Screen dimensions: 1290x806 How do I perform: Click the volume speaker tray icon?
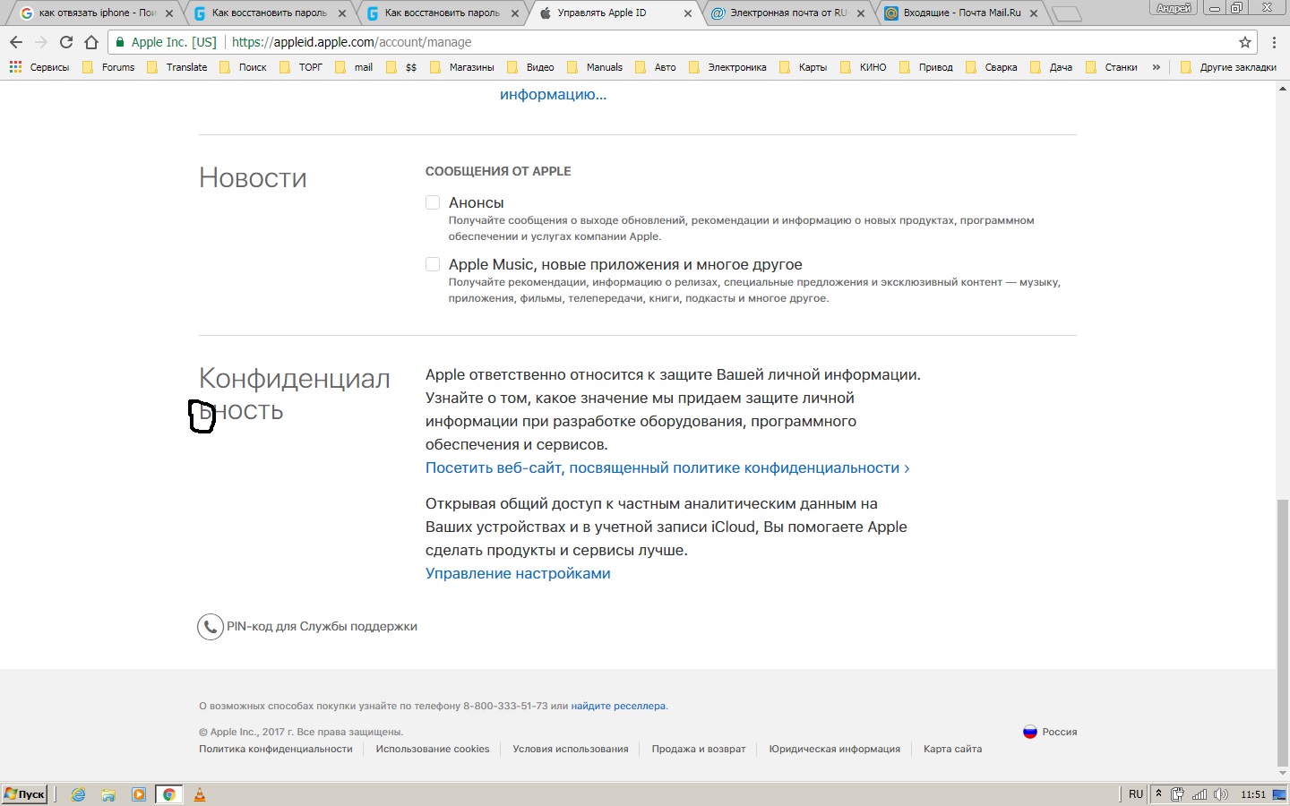(x=1221, y=794)
